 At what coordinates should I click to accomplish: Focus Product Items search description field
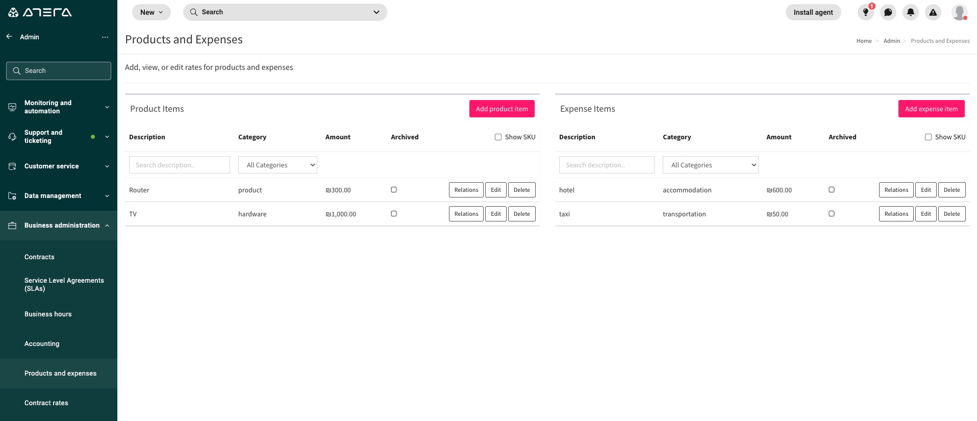pos(180,165)
